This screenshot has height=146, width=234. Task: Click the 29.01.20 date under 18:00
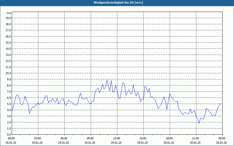pos(169,143)
